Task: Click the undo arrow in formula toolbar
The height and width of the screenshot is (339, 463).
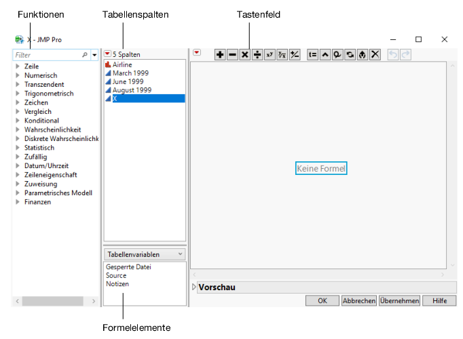Action: click(393, 55)
